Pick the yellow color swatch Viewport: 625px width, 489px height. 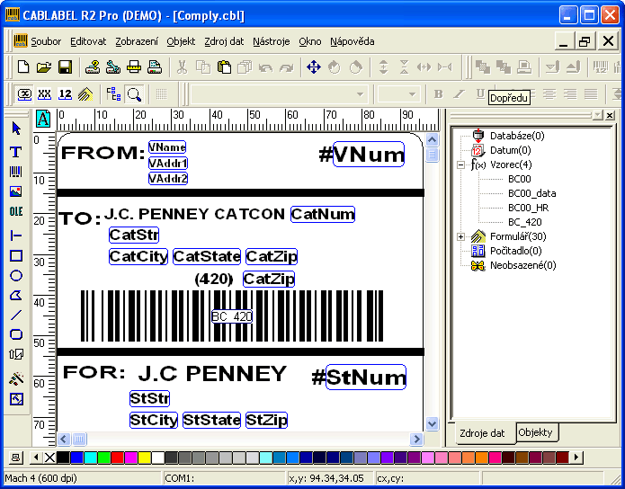(144, 458)
